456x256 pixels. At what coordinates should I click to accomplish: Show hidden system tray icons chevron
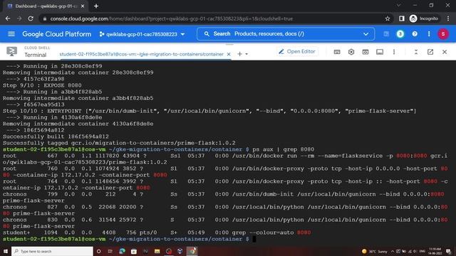coord(393,251)
